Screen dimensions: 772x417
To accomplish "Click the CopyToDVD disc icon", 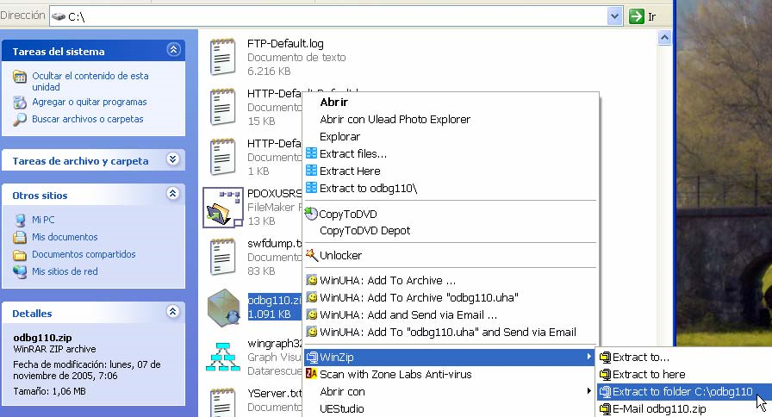I will pyautogui.click(x=311, y=214).
